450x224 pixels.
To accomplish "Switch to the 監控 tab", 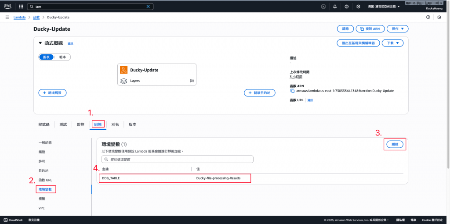I will pos(80,124).
